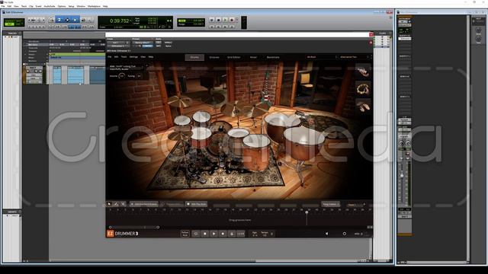The image size is (488, 274).
Task: Open Pro Tools Setup menu
Action: pos(71,6)
